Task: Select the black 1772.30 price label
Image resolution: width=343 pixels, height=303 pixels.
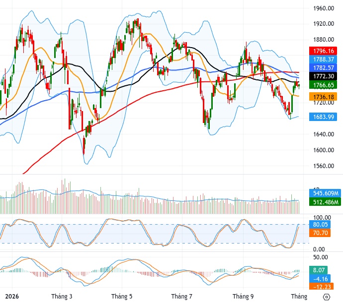Action: (323, 76)
